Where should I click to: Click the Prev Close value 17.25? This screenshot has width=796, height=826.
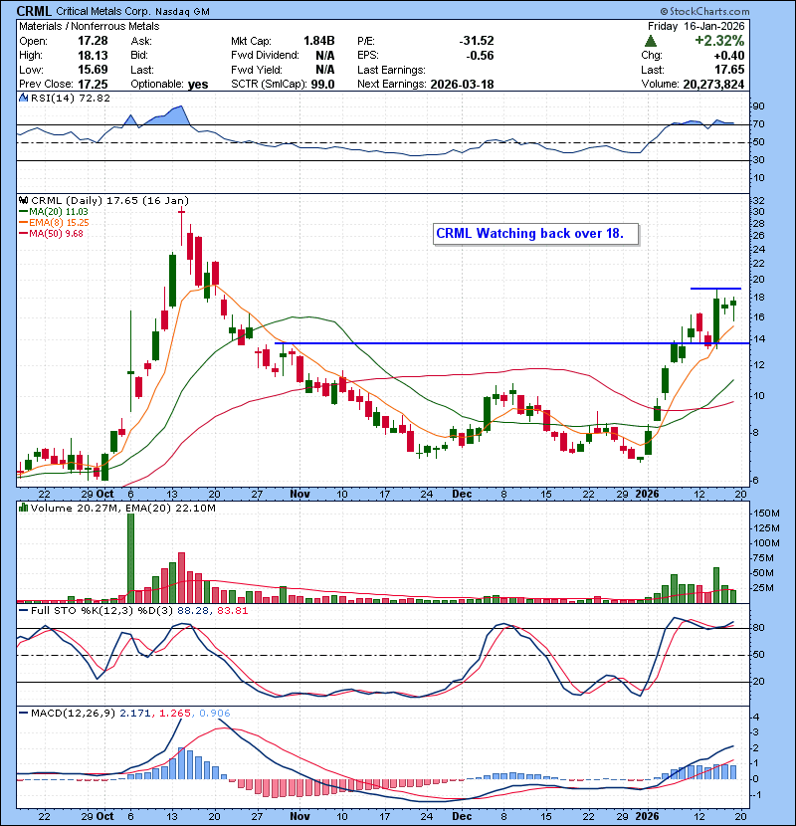93,85
